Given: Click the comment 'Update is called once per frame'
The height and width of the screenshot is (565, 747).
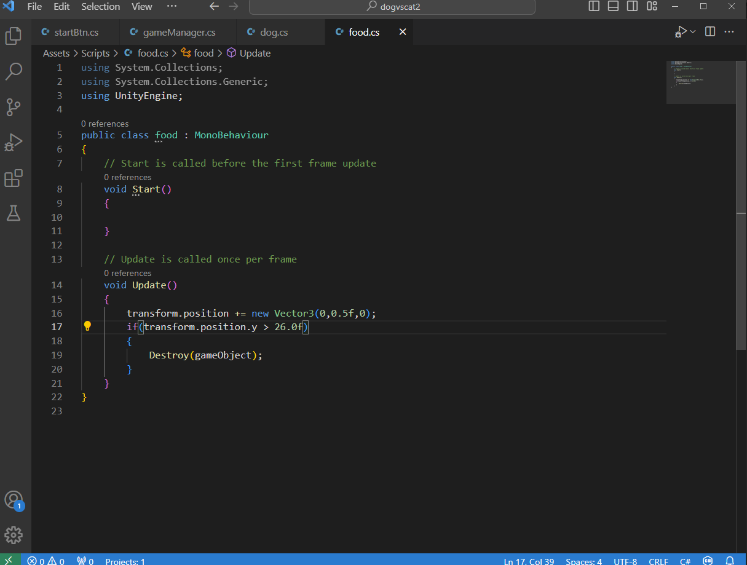Looking at the screenshot, I should 200,259.
